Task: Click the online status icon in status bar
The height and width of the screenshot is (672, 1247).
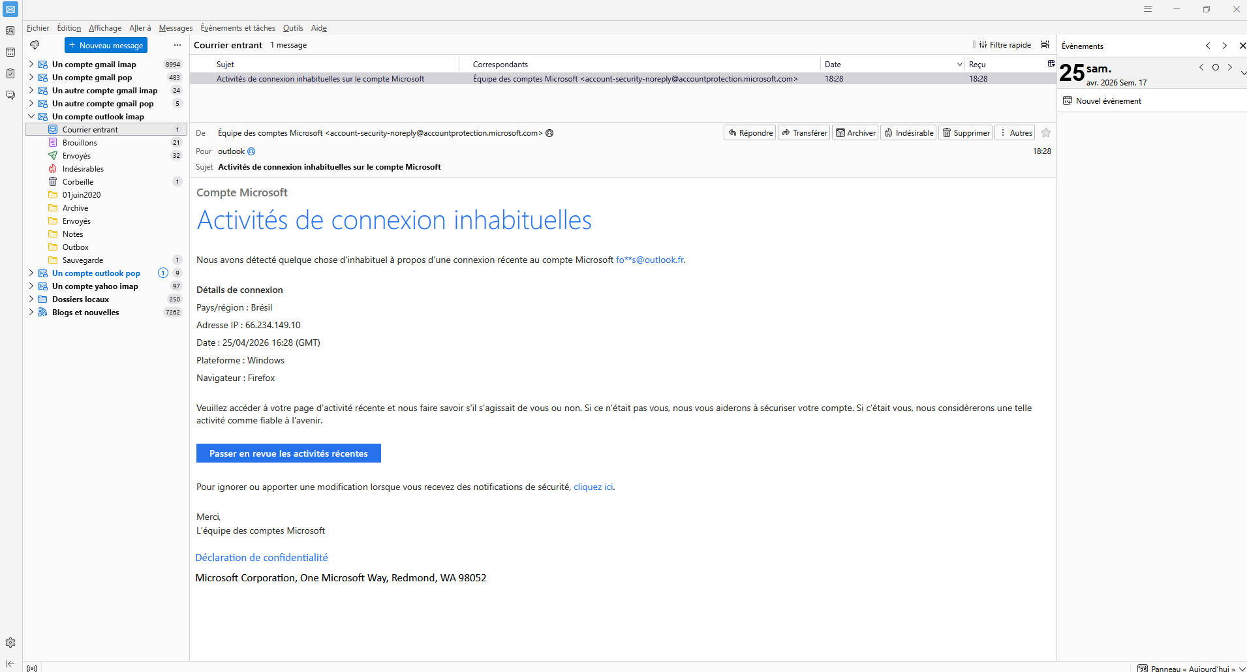Action: click(x=32, y=668)
